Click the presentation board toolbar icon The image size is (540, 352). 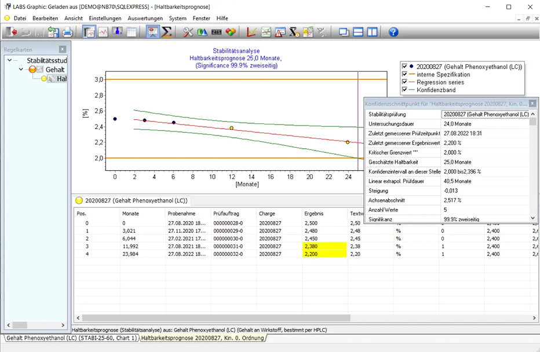[153, 32]
